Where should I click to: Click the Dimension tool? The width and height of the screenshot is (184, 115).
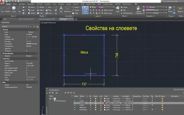click(x=67, y=9)
